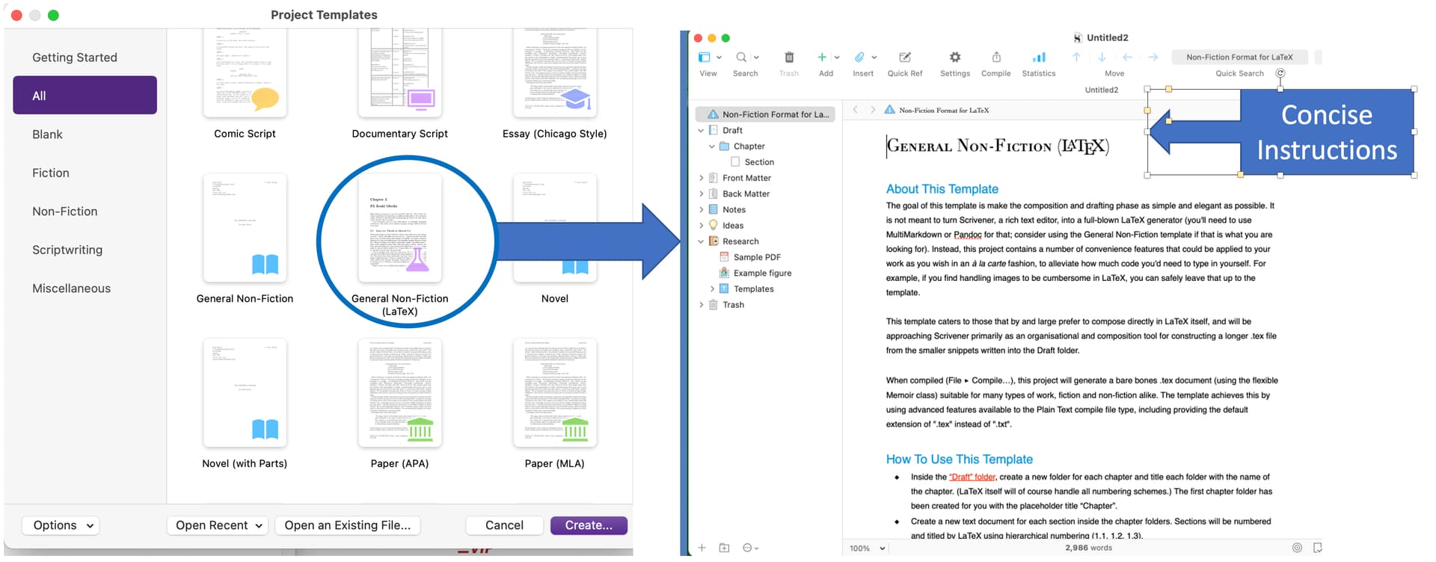Click the binder add item plus icon
Screen dimensions: 1436x562
point(702,548)
